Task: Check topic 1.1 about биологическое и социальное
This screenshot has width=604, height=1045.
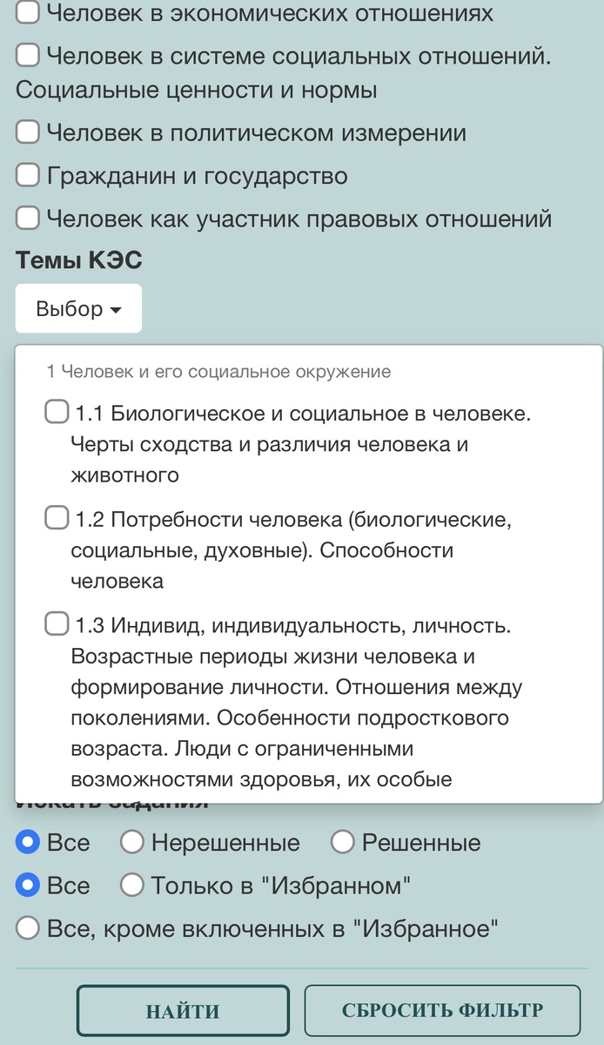Action: tap(56, 409)
